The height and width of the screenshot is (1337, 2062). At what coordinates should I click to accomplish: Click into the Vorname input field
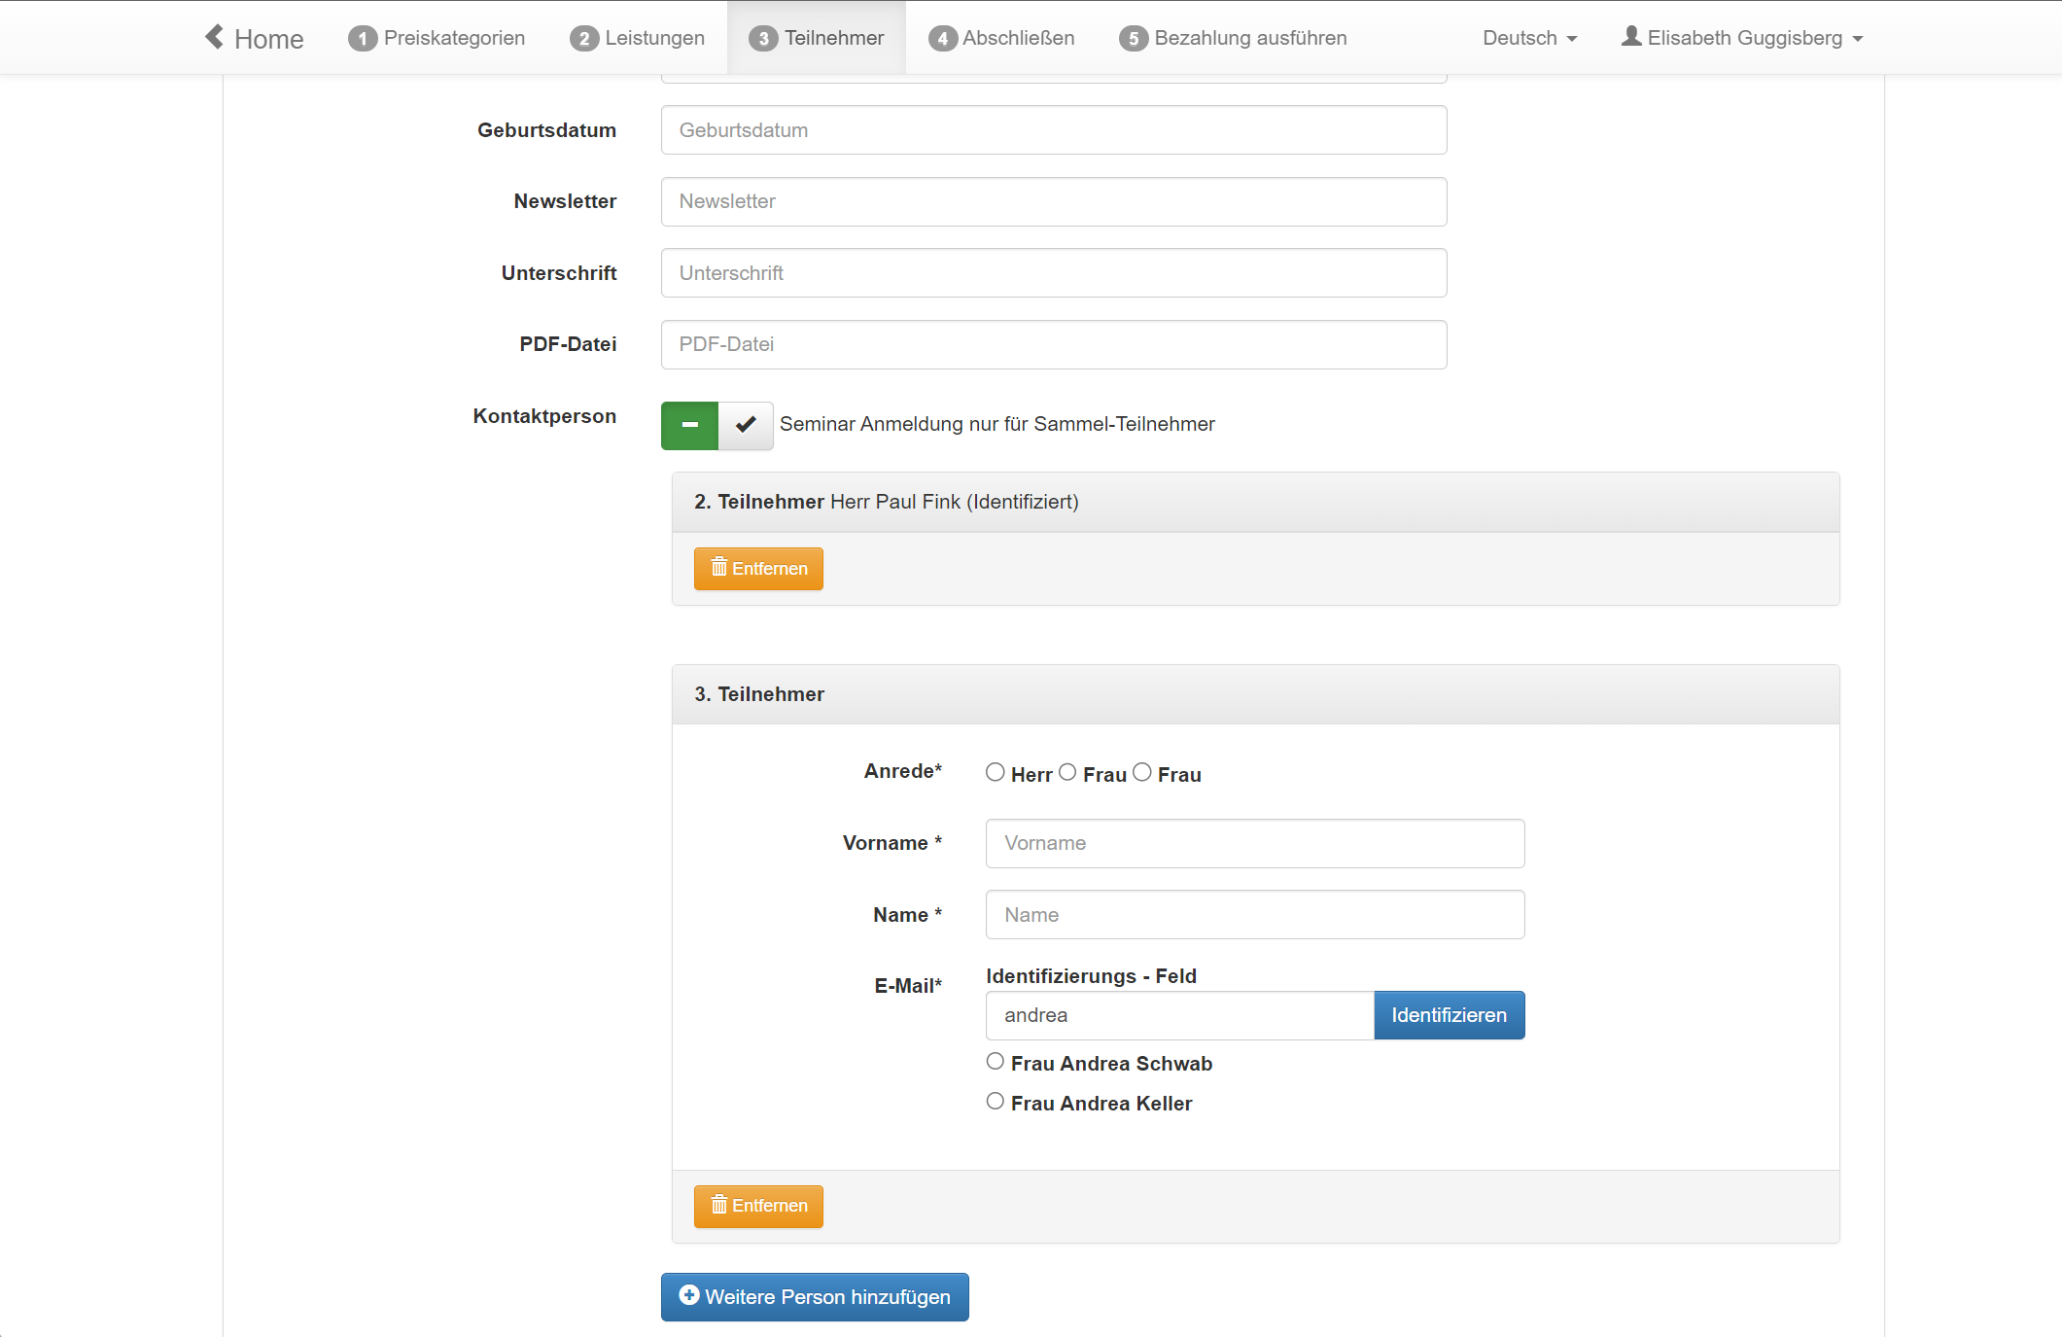pos(1254,843)
